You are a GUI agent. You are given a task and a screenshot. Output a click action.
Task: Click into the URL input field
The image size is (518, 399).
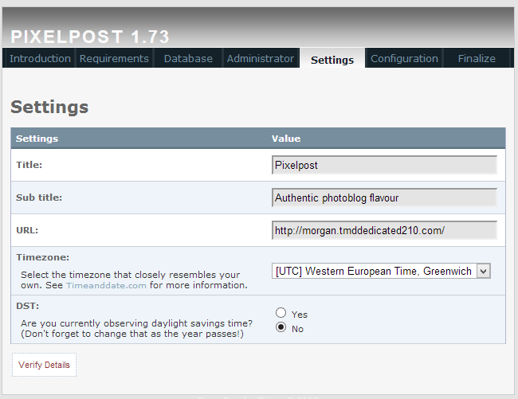point(384,230)
